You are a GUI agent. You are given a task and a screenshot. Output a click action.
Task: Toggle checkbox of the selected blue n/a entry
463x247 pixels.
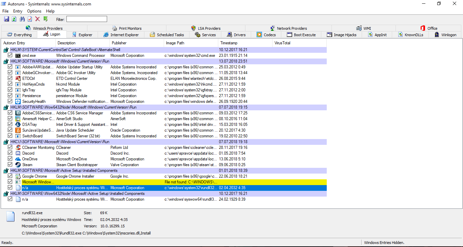(x=10, y=188)
